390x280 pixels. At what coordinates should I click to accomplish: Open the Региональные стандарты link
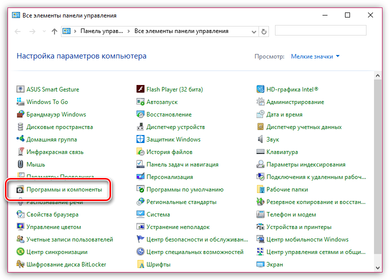point(181,202)
